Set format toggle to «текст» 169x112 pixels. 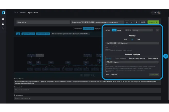(114, 30)
